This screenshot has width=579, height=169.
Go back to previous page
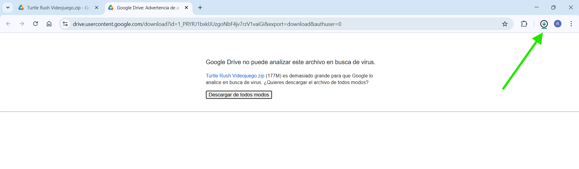coord(8,24)
